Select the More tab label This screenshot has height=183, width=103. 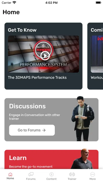coord(92,179)
